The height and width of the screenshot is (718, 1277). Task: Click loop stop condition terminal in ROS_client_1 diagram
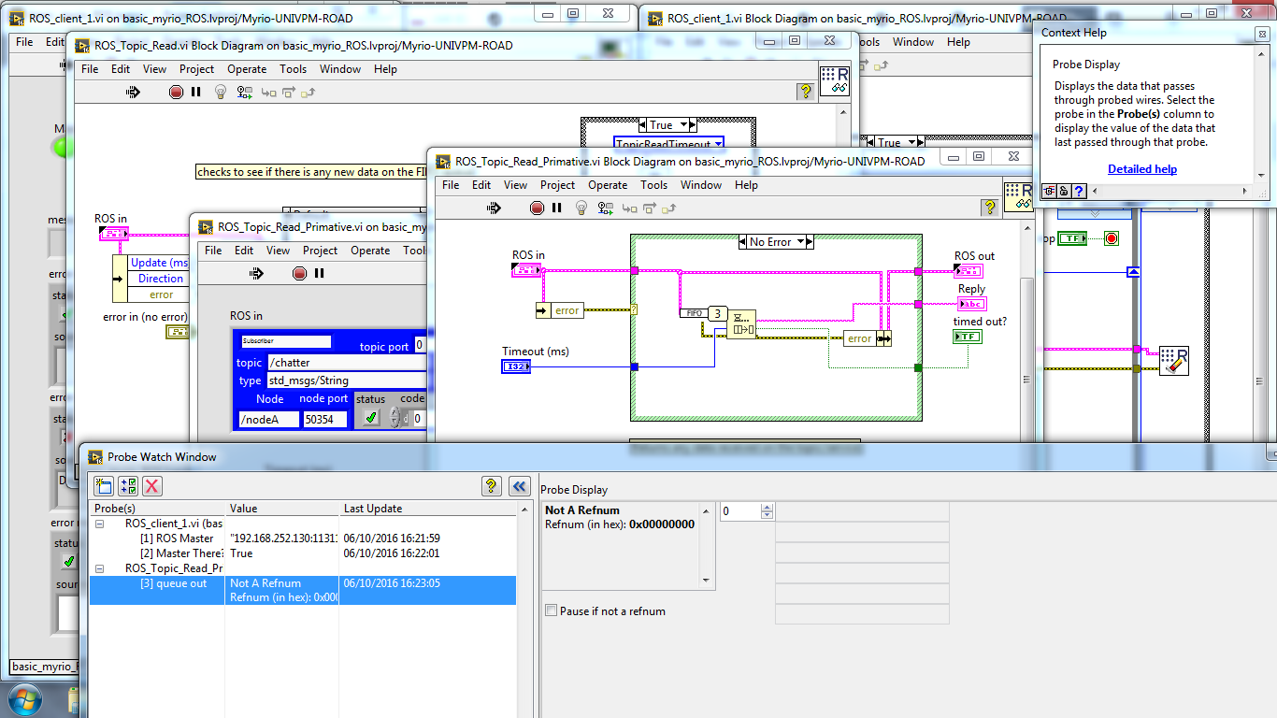tap(1111, 238)
